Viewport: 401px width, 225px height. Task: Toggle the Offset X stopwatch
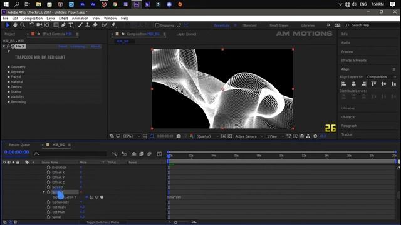pyautogui.click(x=49, y=172)
